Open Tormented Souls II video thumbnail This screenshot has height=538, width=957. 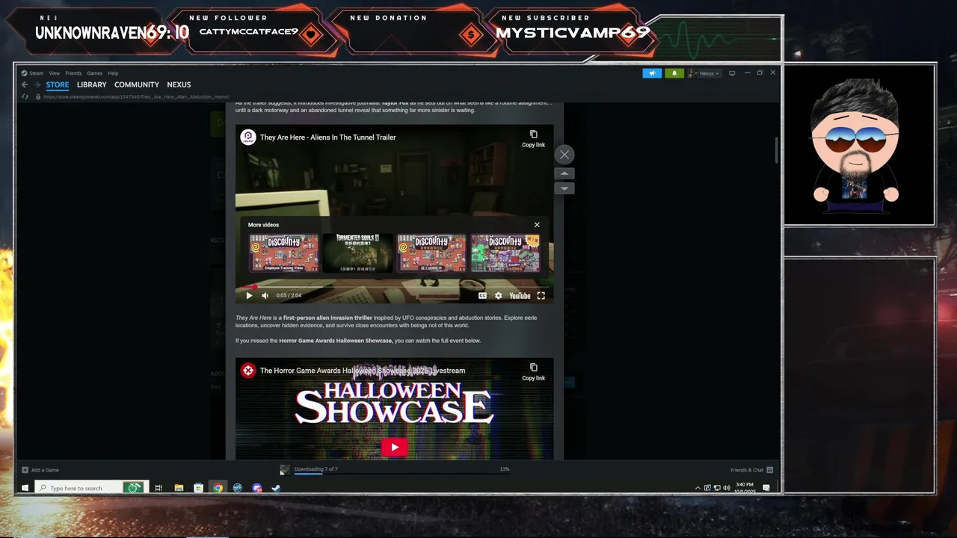[357, 253]
